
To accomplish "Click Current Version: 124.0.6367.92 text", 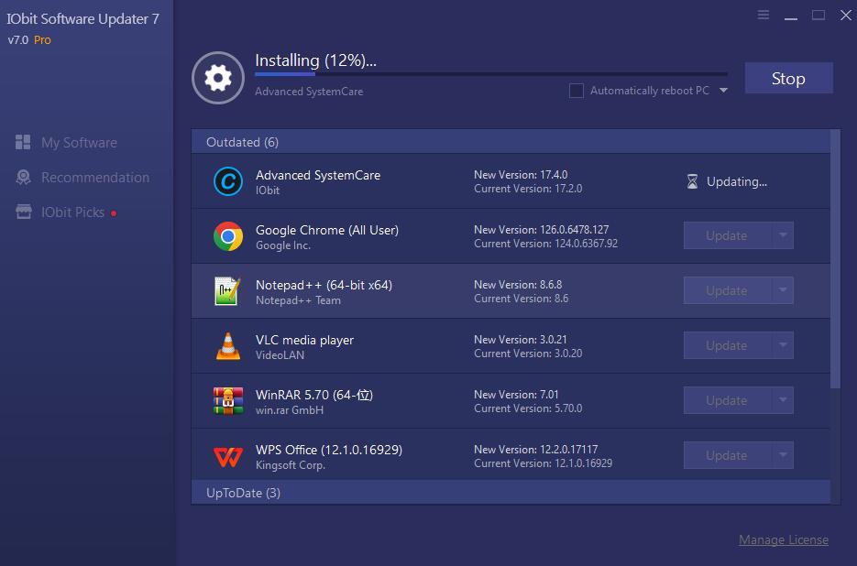I will [x=545, y=244].
